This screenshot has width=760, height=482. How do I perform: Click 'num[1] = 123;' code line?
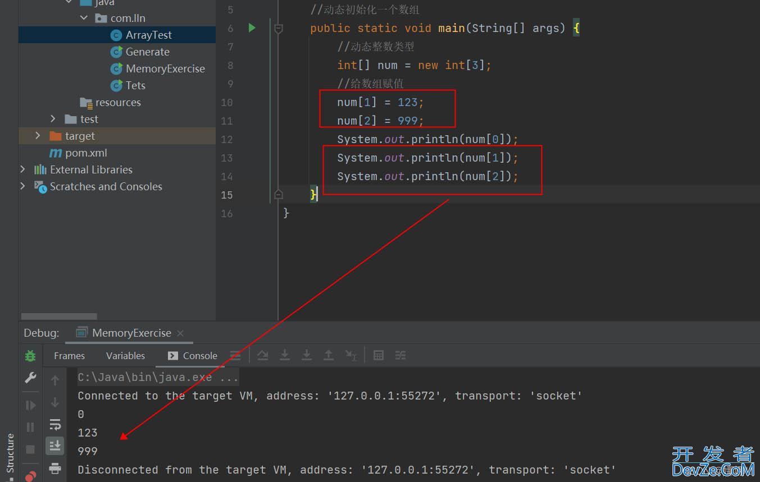(x=380, y=102)
